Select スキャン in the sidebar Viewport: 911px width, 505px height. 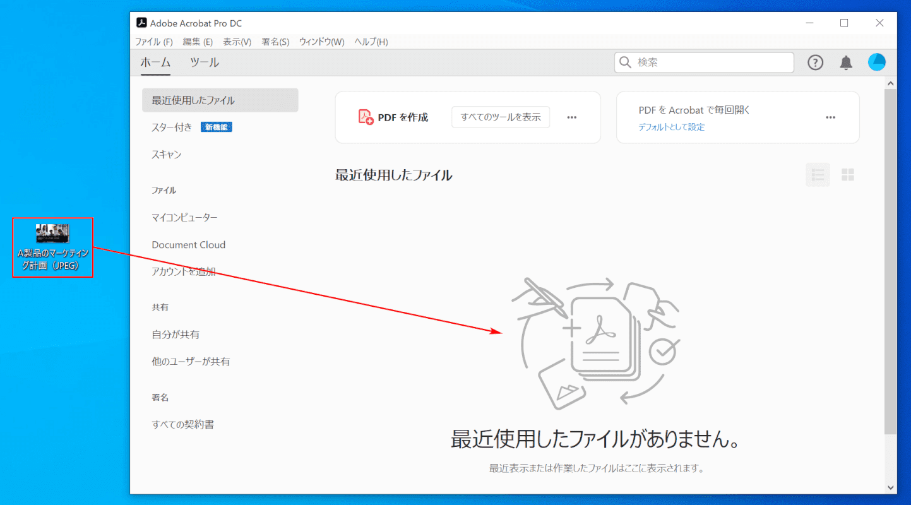[167, 155]
